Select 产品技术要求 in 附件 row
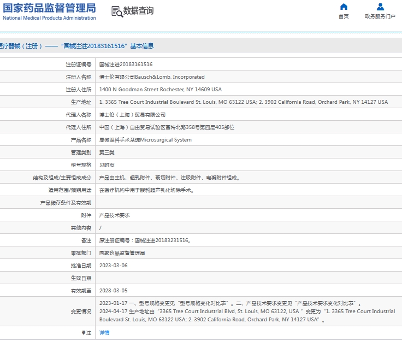Image resolution: width=402 pixels, height=341 pixels. point(114,215)
